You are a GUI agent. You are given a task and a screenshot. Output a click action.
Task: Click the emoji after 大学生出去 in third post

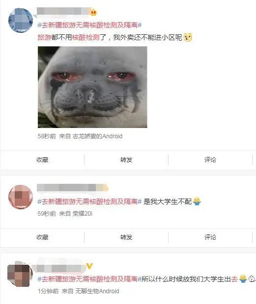point(243,279)
